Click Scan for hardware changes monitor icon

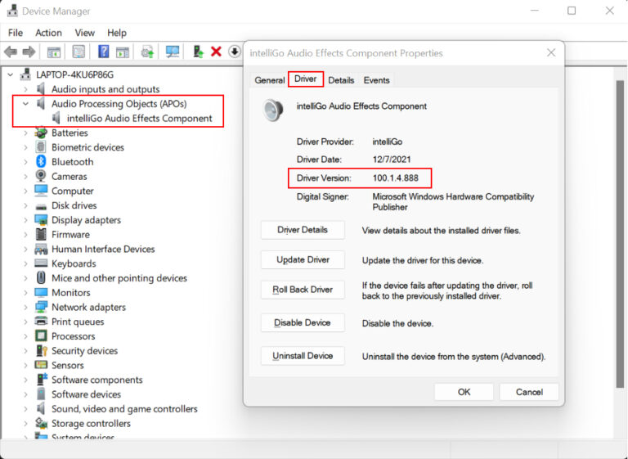[173, 52]
